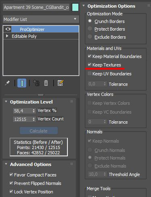The height and width of the screenshot is (197, 151).
Task: Expand the Editable Poly entry
Action: pyautogui.click(x=7, y=36)
